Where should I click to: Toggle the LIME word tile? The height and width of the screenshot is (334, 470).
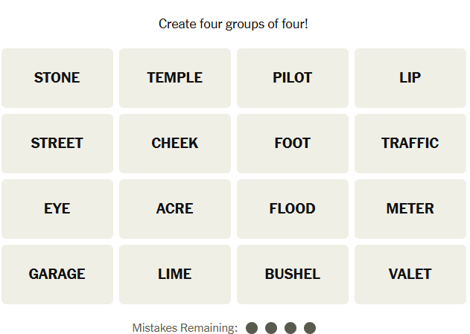(x=175, y=274)
